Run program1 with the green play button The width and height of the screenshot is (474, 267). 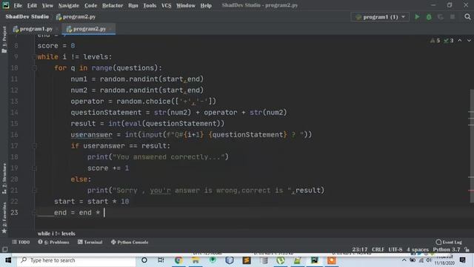click(x=417, y=17)
